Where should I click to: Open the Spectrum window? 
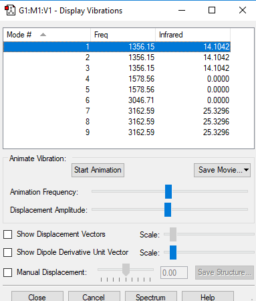click(151, 296)
